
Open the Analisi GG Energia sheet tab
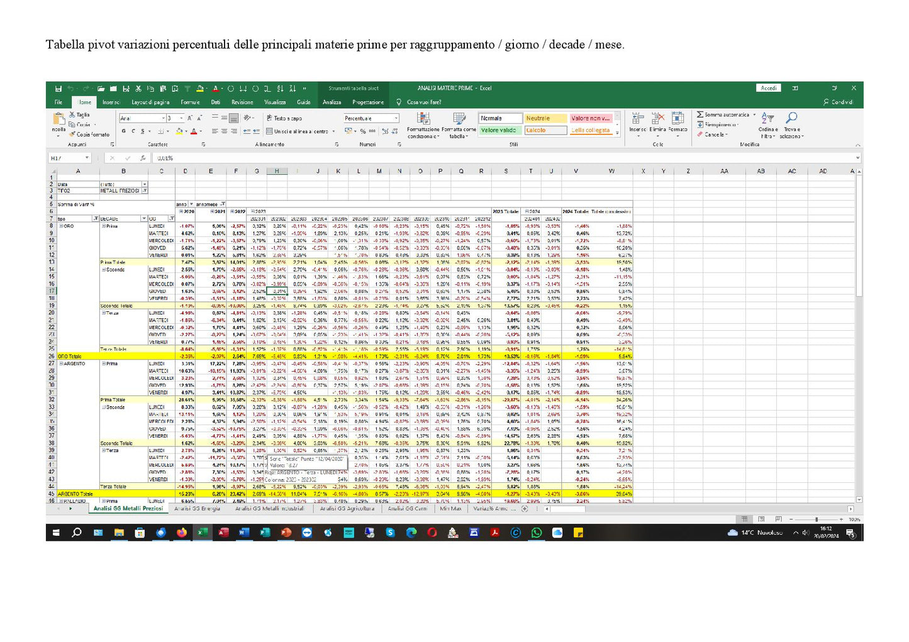pyautogui.click(x=198, y=509)
